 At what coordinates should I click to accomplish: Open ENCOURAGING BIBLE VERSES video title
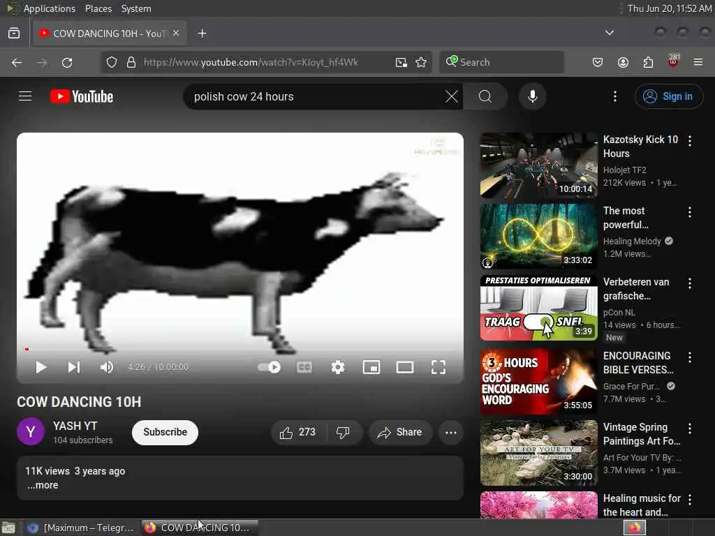pyautogui.click(x=638, y=363)
